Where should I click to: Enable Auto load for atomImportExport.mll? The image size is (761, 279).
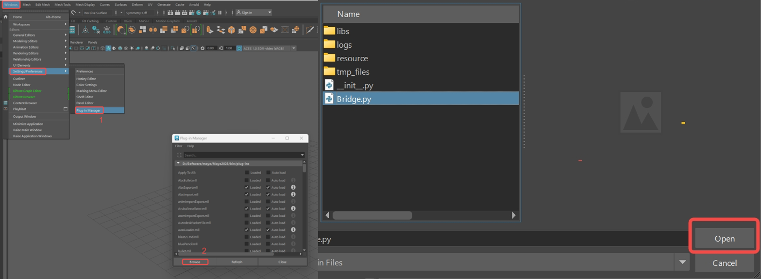(x=268, y=216)
